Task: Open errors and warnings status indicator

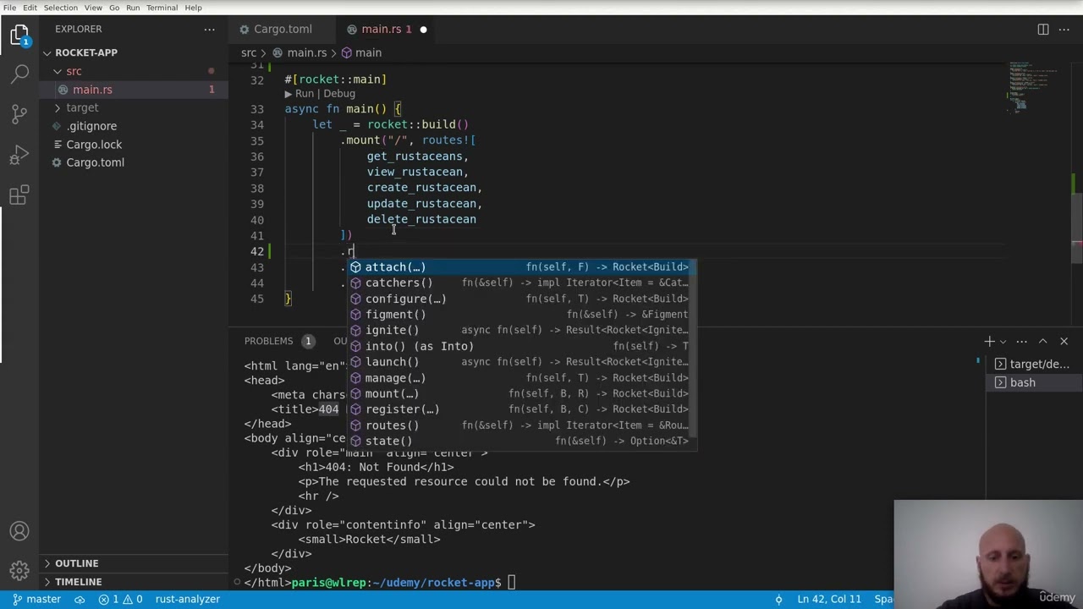Action: point(119,599)
